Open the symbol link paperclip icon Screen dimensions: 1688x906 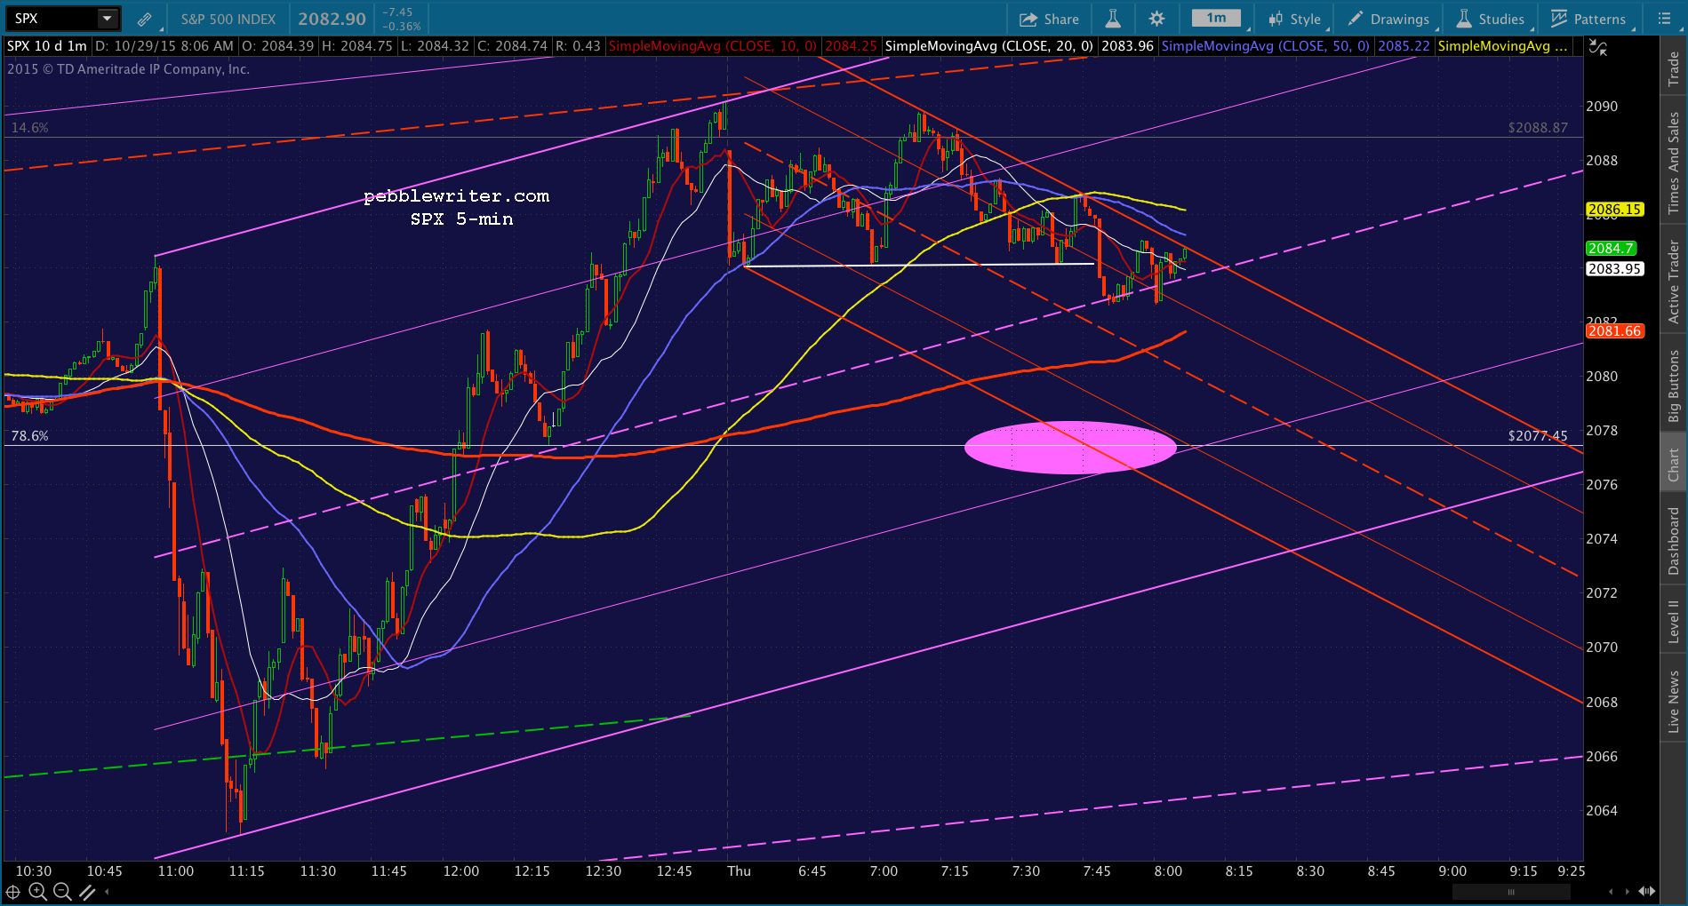coord(144,19)
